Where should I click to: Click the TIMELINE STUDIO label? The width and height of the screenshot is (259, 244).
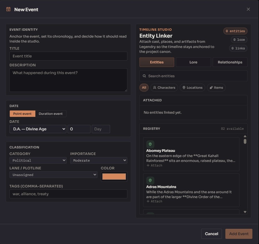point(156,30)
